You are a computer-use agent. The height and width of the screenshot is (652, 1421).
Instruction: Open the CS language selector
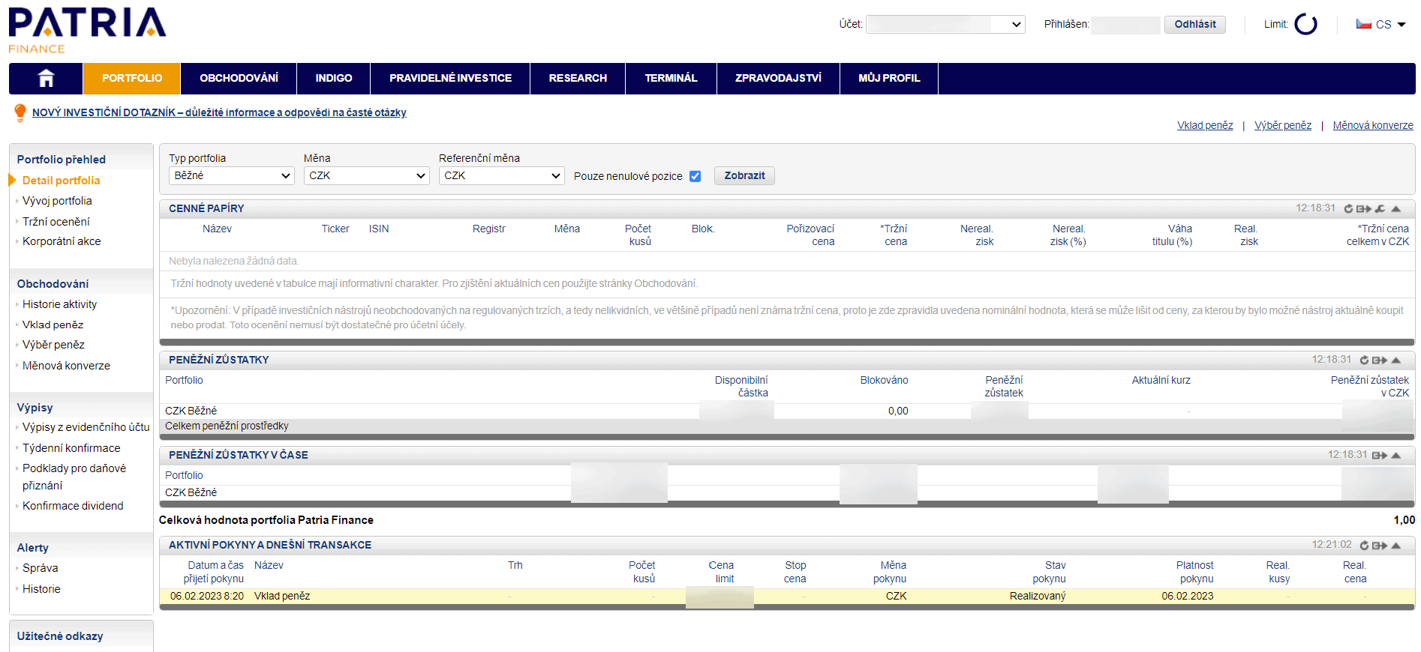[x=1381, y=25]
